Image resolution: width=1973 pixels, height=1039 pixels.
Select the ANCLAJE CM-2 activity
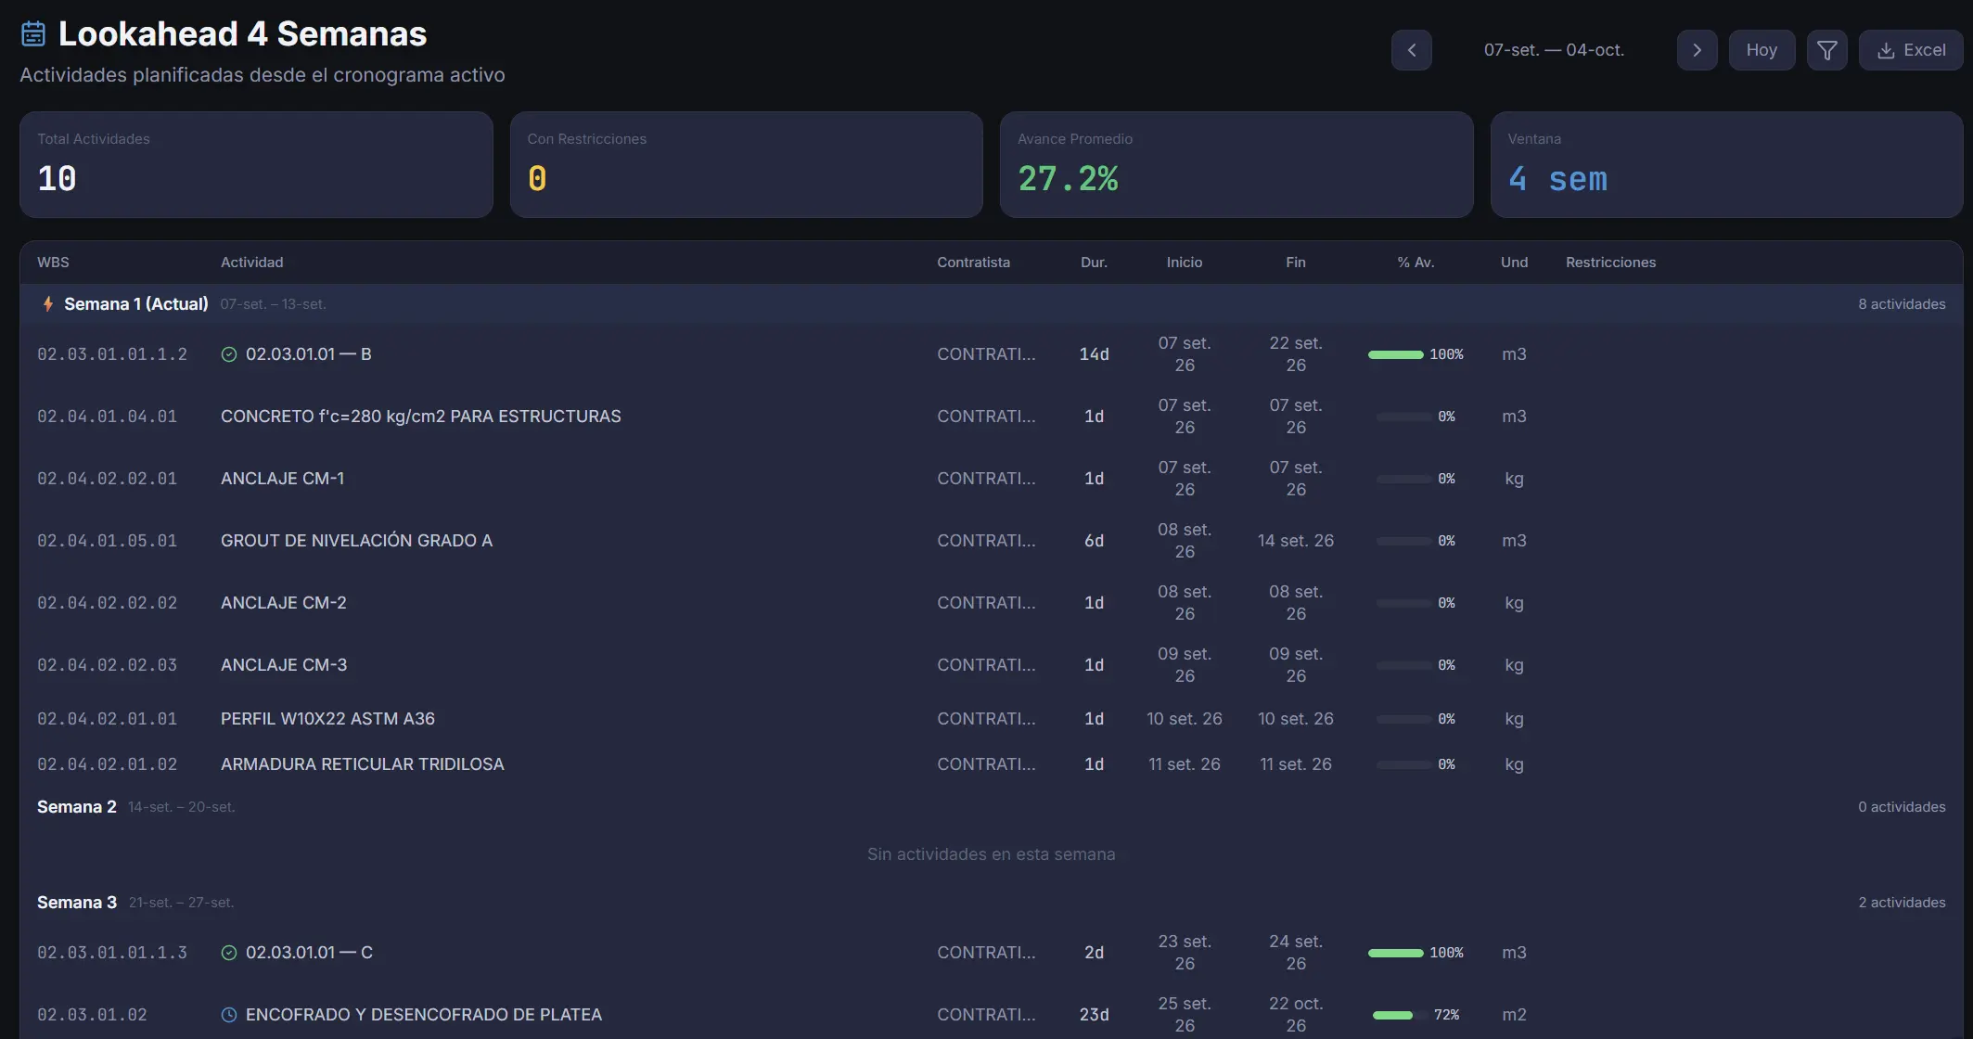pos(284,603)
